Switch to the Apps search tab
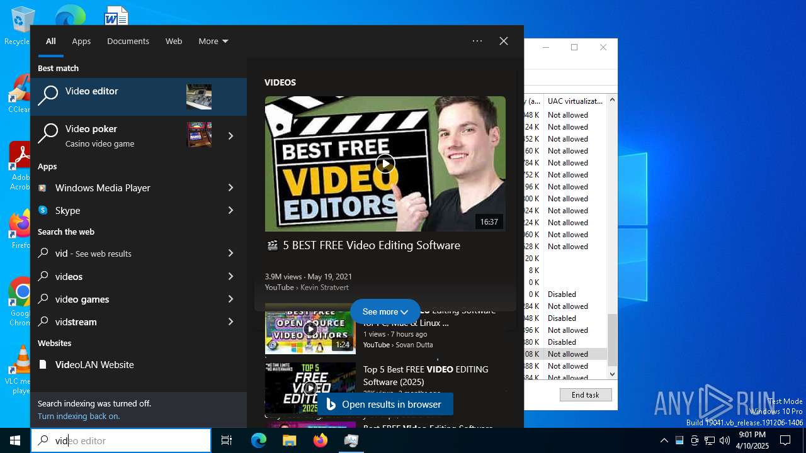This screenshot has height=453, width=806. tap(81, 41)
